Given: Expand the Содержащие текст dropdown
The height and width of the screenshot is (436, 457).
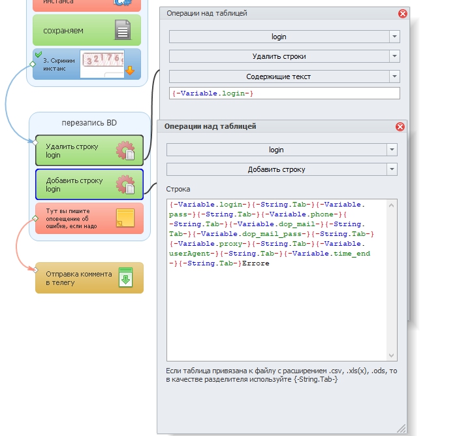Looking at the screenshot, I should coord(394,76).
